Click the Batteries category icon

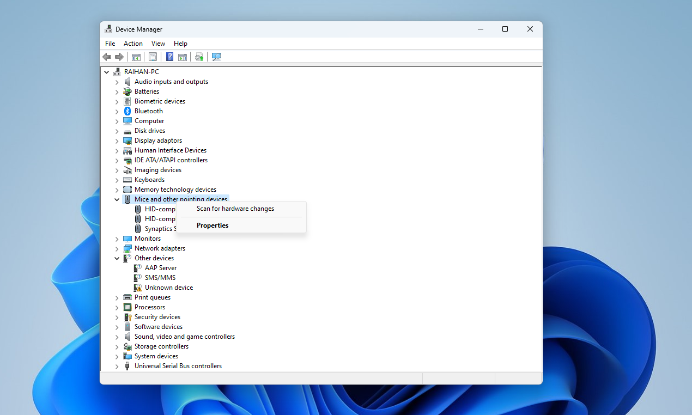pos(128,91)
